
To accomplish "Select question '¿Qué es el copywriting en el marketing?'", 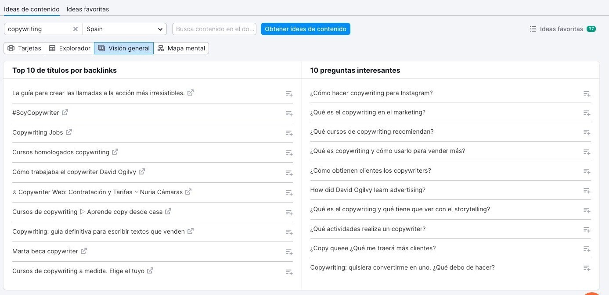I will pyautogui.click(x=368, y=112).
